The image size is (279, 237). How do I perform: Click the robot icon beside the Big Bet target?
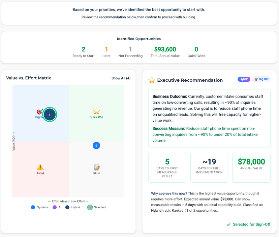tap(42, 109)
